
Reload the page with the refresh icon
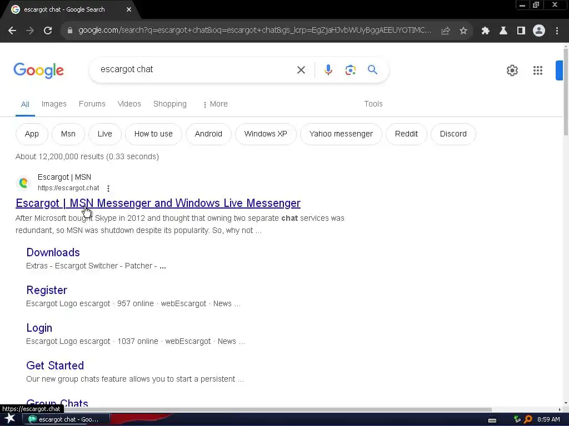click(48, 31)
